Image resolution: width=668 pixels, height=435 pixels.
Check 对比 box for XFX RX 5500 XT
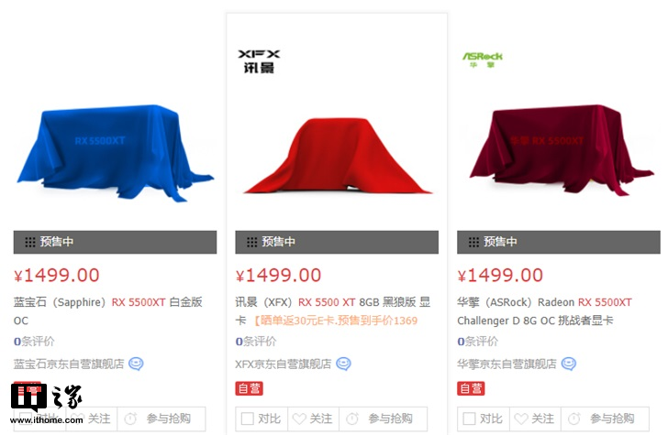[x=248, y=419]
